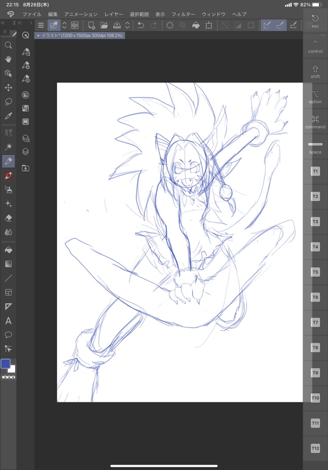Select the red Brush tool
Screen dimensions: 328x470
pos(8,175)
